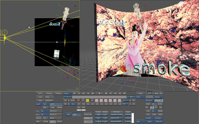This screenshot has height=124, width=199.
Task: Switch to the Lights menu tab
Action: [53, 121]
